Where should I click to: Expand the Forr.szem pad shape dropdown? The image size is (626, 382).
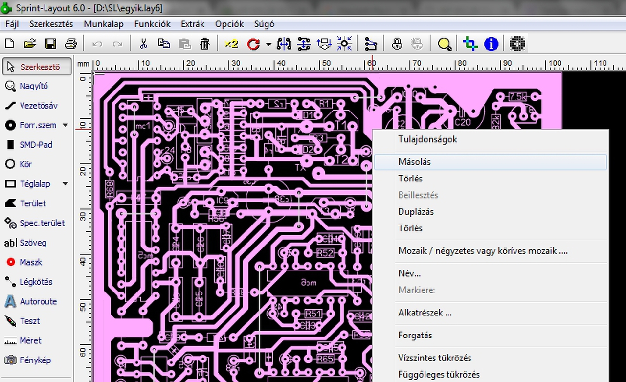pos(65,125)
